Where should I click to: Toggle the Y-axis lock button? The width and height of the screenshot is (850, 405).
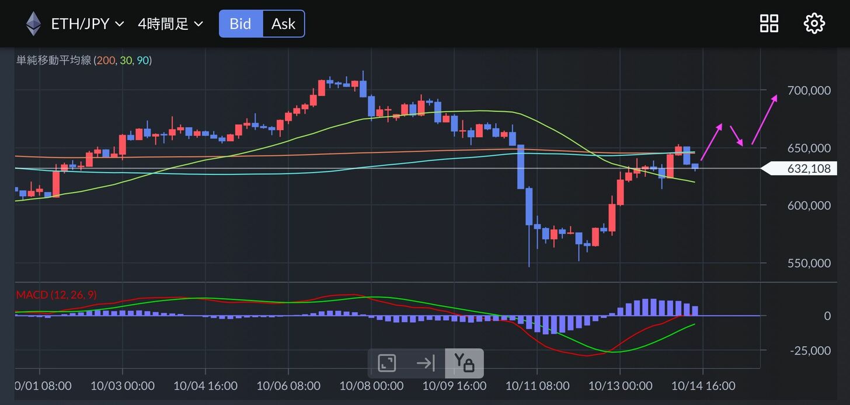(x=464, y=363)
